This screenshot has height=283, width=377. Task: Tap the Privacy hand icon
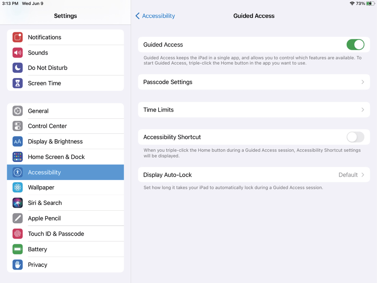click(18, 265)
